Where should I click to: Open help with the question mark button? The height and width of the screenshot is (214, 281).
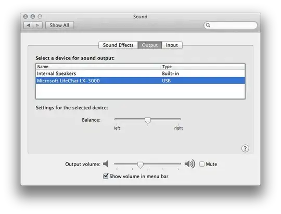tap(245, 148)
